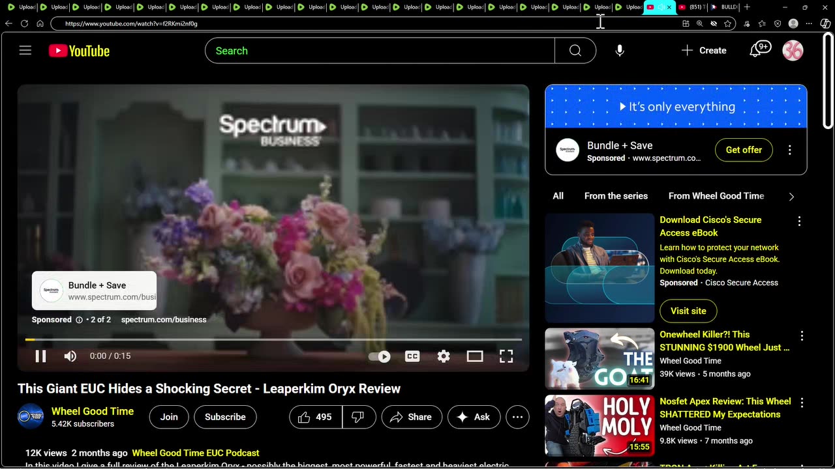Open the Nosfet Apex Review thumbnail
This screenshot has width=835, height=469.
point(600,426)
